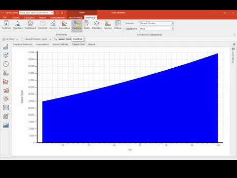Open the Education graduation cap icon
The image size is (237, 178).
point(97,25)
